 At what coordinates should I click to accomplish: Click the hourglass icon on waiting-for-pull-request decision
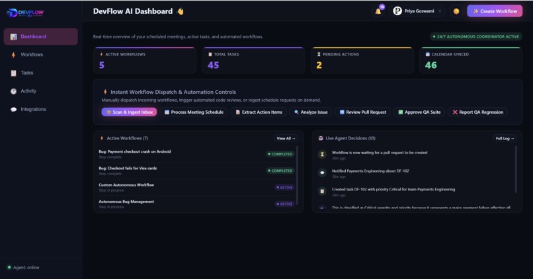tap(322, 154)
